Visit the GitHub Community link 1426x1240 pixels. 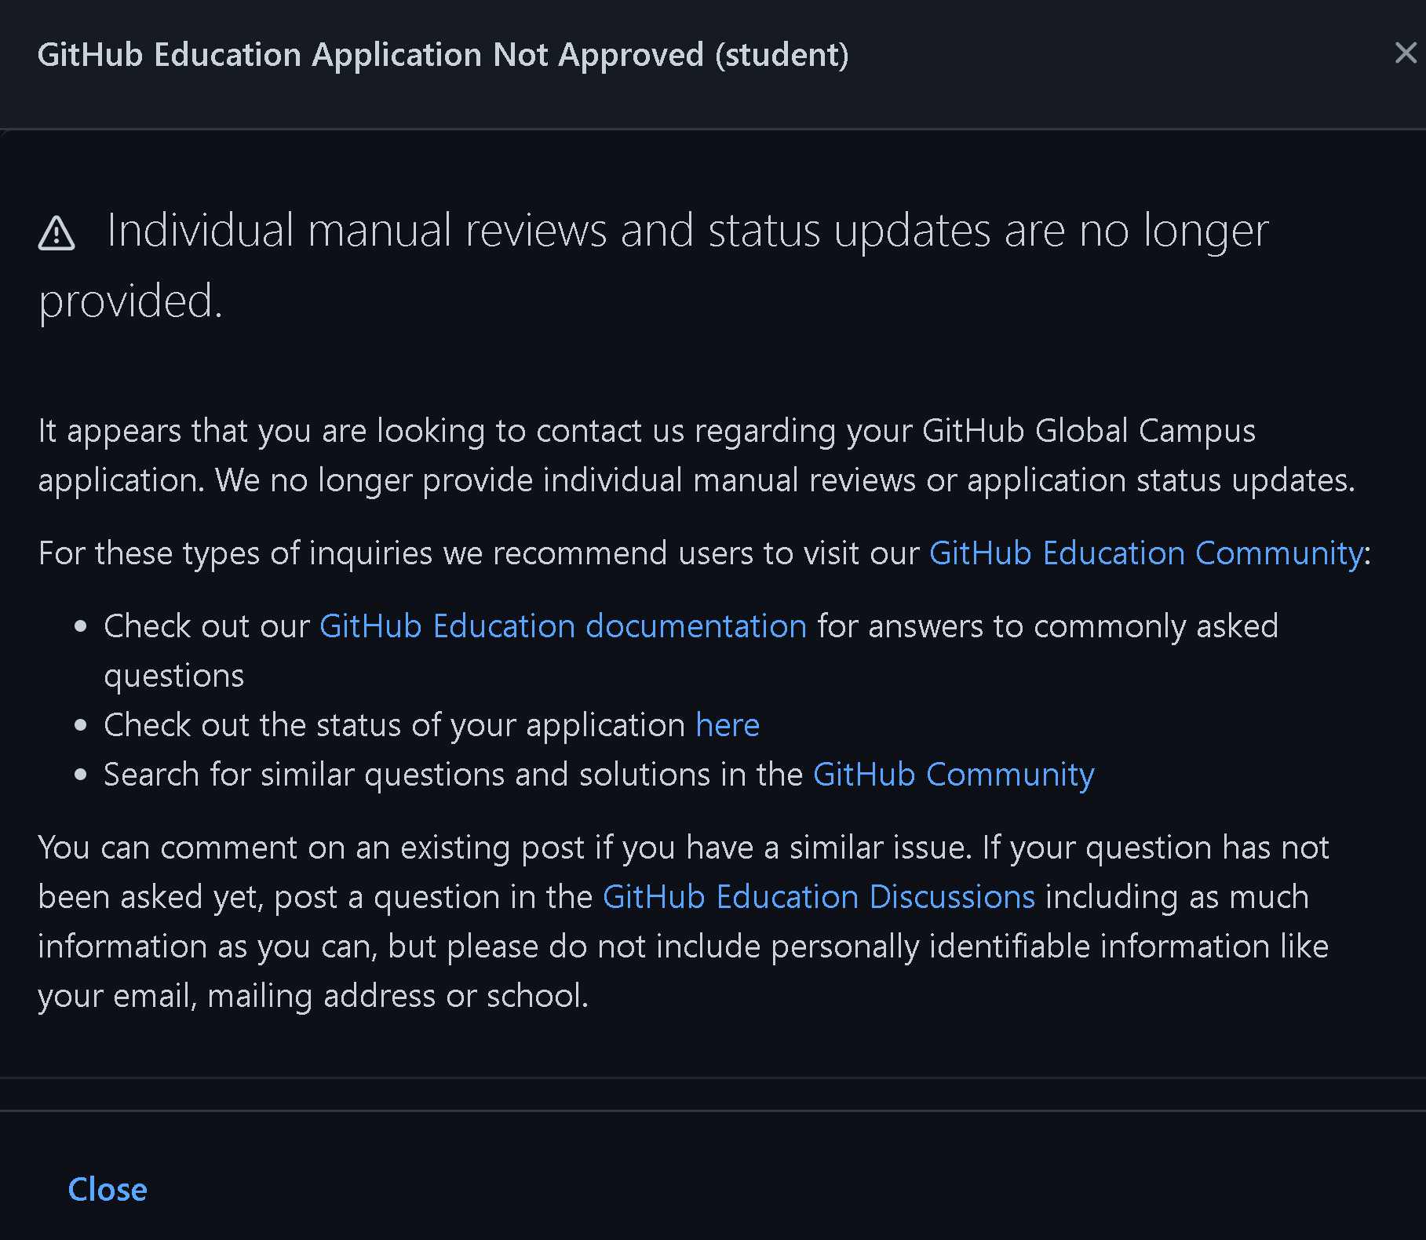(953, 774)
